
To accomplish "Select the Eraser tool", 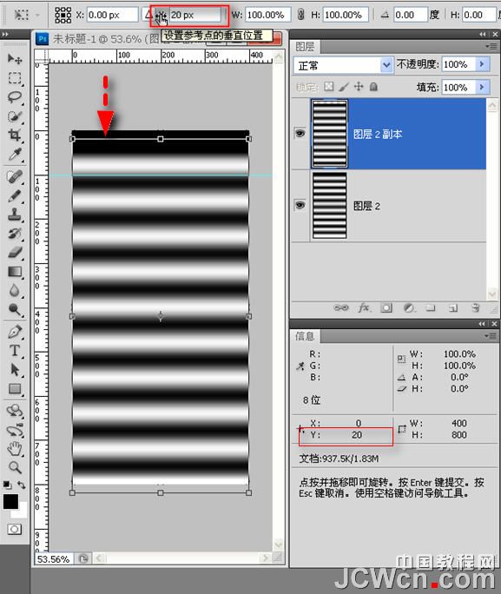I will click(x=15, y=253).
